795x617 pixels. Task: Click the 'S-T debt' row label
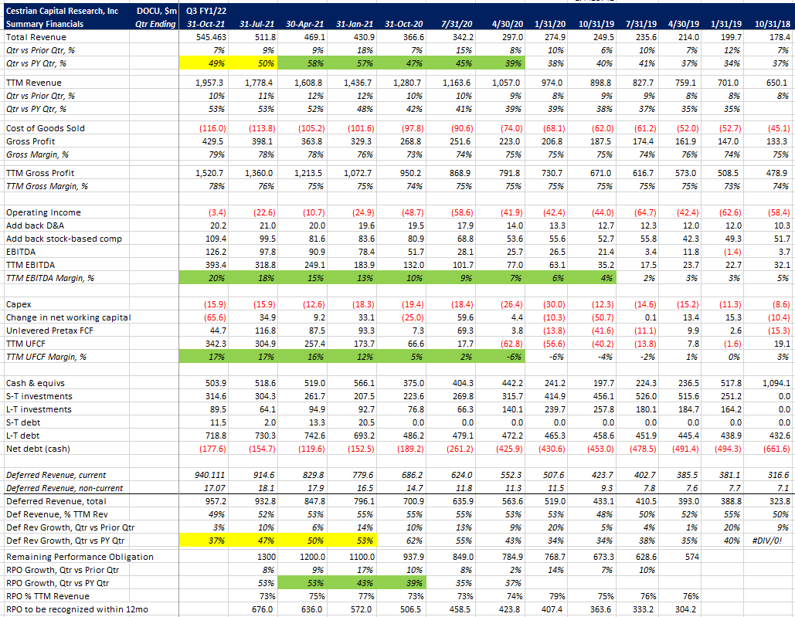pos(23,423)
